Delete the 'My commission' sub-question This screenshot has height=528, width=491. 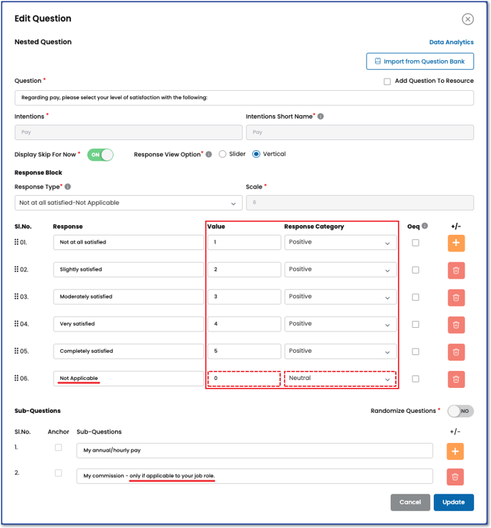(x=456, y=477)
